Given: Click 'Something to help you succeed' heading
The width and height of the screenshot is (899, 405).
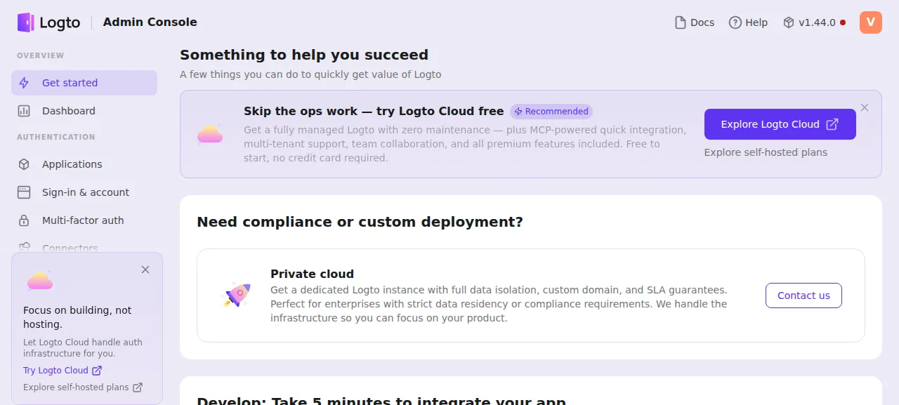Looking at the screenshot, I should click(x=304, y=55).
